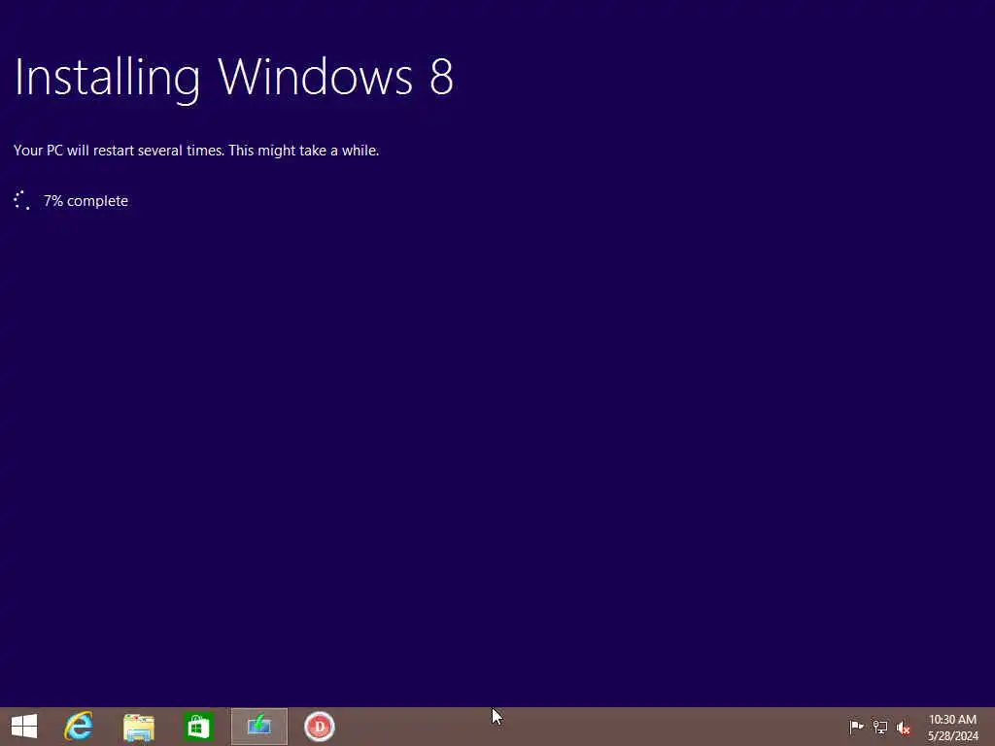Image resolution: width=995 pixels, height=746 pixels.
Task: Open the Windows Start button
Action: (24, 727)
